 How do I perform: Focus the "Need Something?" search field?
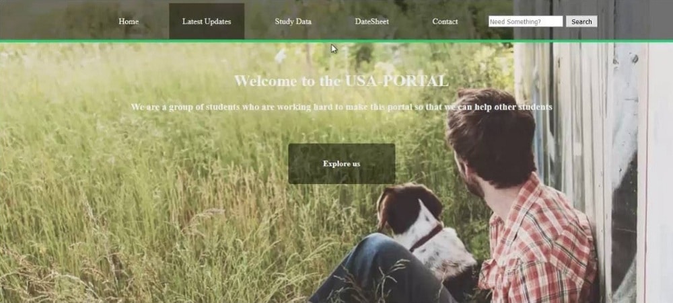pos(526,21)
